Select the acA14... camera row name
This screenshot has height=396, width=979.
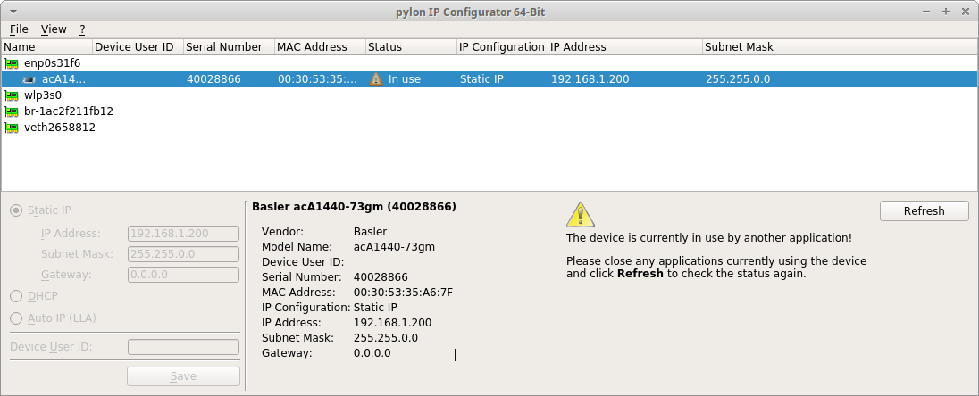tap(63, 79)
